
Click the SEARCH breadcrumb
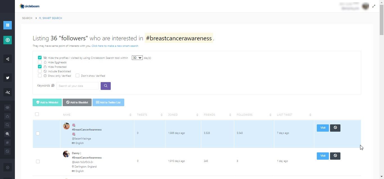27,18
